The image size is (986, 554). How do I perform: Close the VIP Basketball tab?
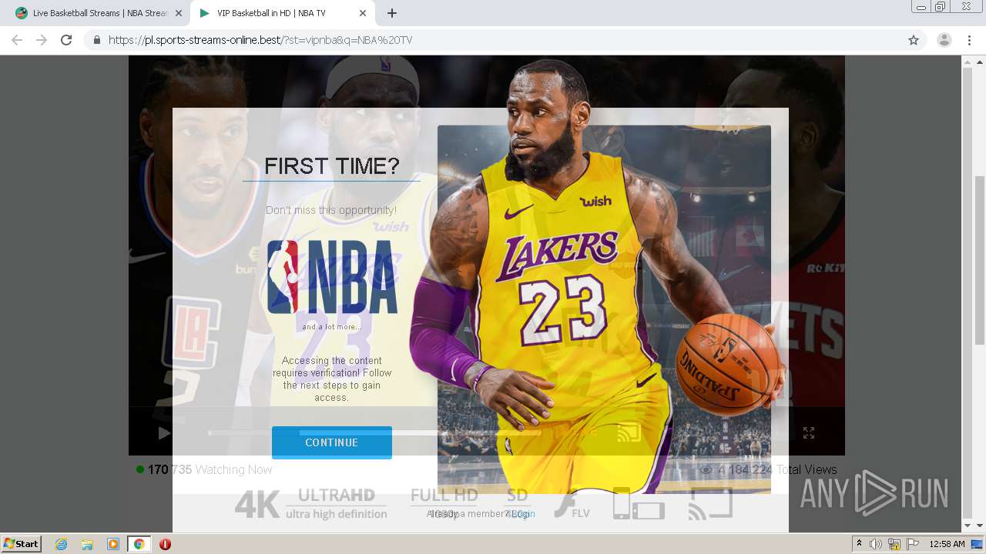click(x=363, y=13)
